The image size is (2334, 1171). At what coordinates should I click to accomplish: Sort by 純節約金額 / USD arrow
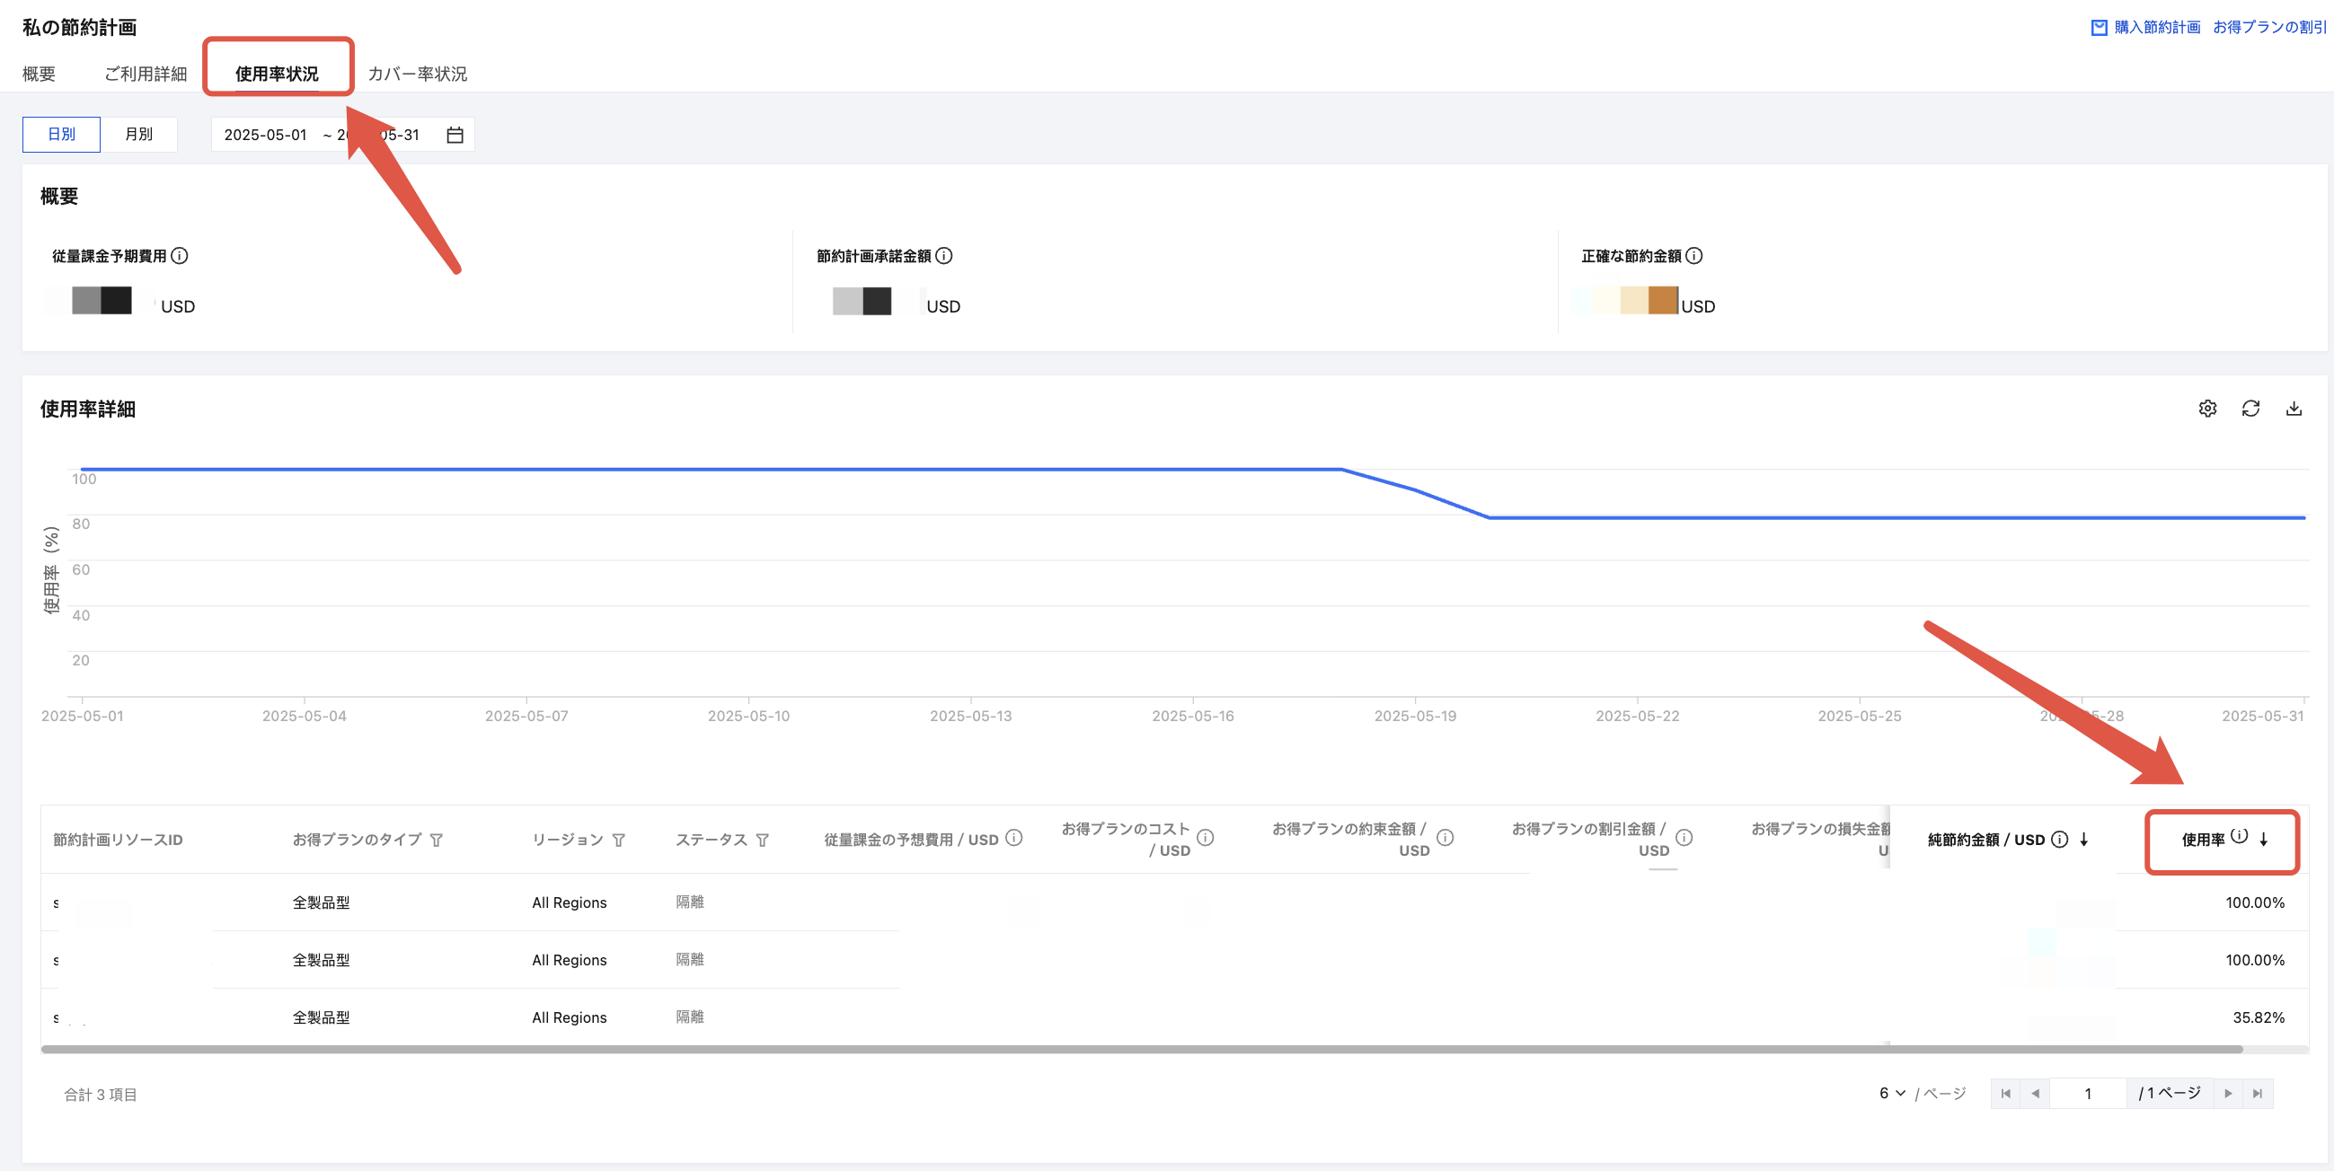(x=2084, y=840)
